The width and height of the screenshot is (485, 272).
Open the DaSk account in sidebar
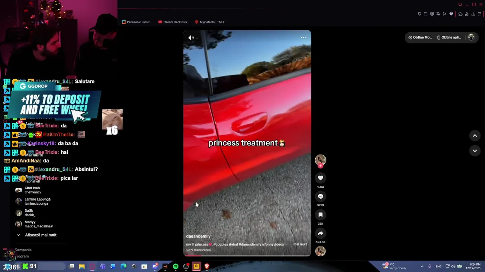point(25,213)
